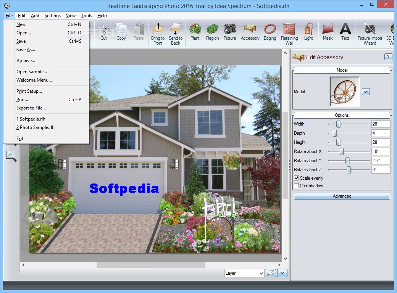Click the wagon wheel's green corner handle
The width and height of the screenshot is (397, 293).
pos(233,215)
